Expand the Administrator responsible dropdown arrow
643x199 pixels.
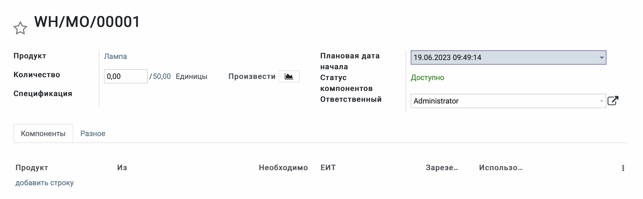point(601,101)
